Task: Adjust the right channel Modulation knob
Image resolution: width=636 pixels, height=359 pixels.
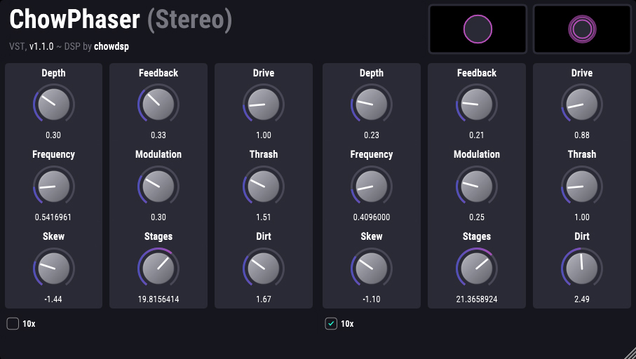Action: pyautogui.click(x=477, y=187)
